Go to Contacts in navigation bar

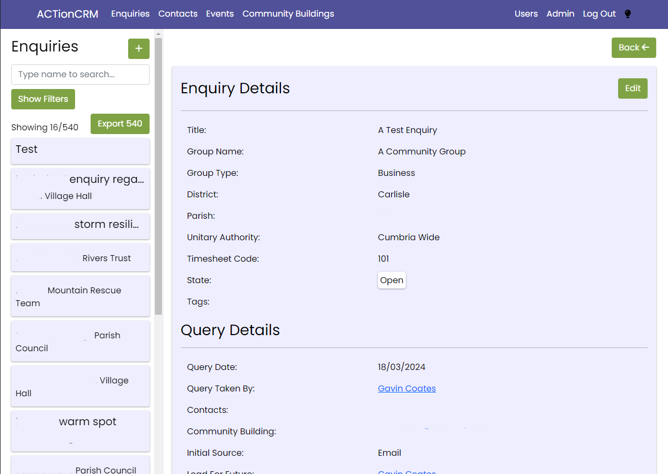tap(177, 14)
